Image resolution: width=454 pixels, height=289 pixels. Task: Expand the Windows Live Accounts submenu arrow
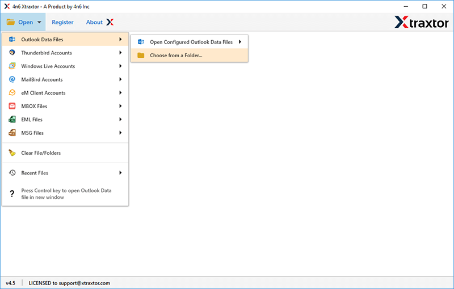(120, 66)
